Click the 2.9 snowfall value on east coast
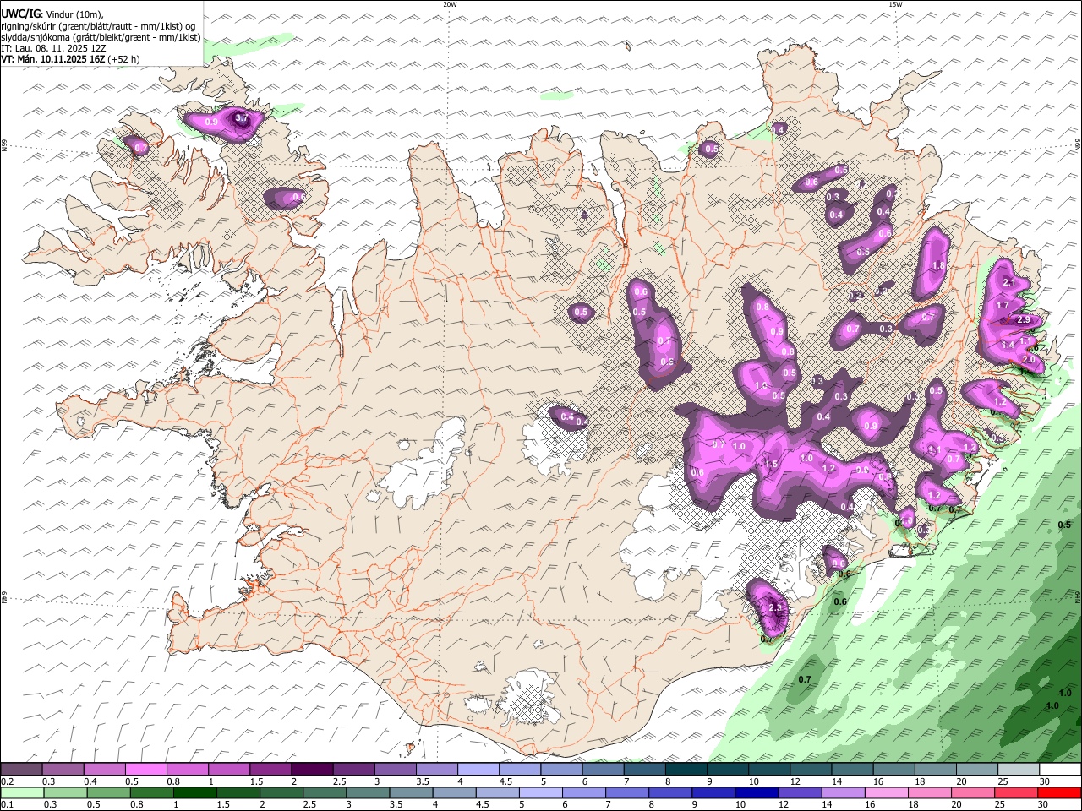The height and width of the screenshot is (811, 1082). [x=1024, y=320]
